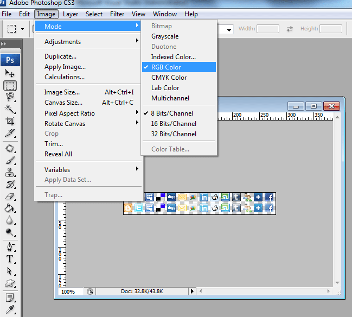Choose the Lasso tool

(10, 97)
